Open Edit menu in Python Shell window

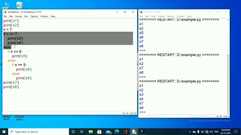pyautogui.click(x=147, y=16)
